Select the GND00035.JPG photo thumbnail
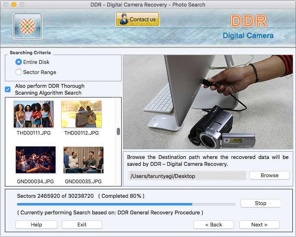This screenshot has width=296, height=237. coord(84,160)
